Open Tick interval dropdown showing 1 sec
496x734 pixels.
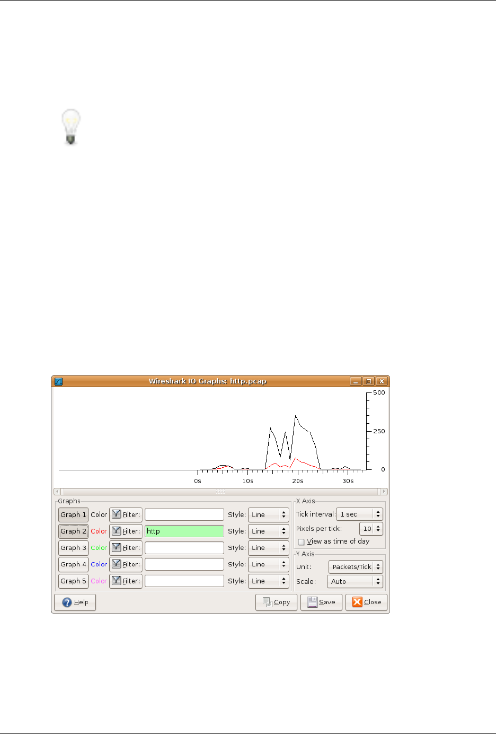pos(359,514)
